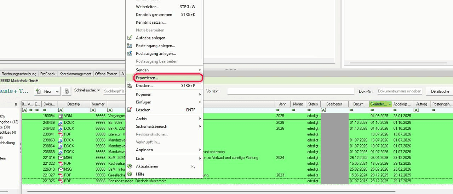Click into the Suchbegriff(e) quick search field
453x194 pixels.
tap(115, 91)
